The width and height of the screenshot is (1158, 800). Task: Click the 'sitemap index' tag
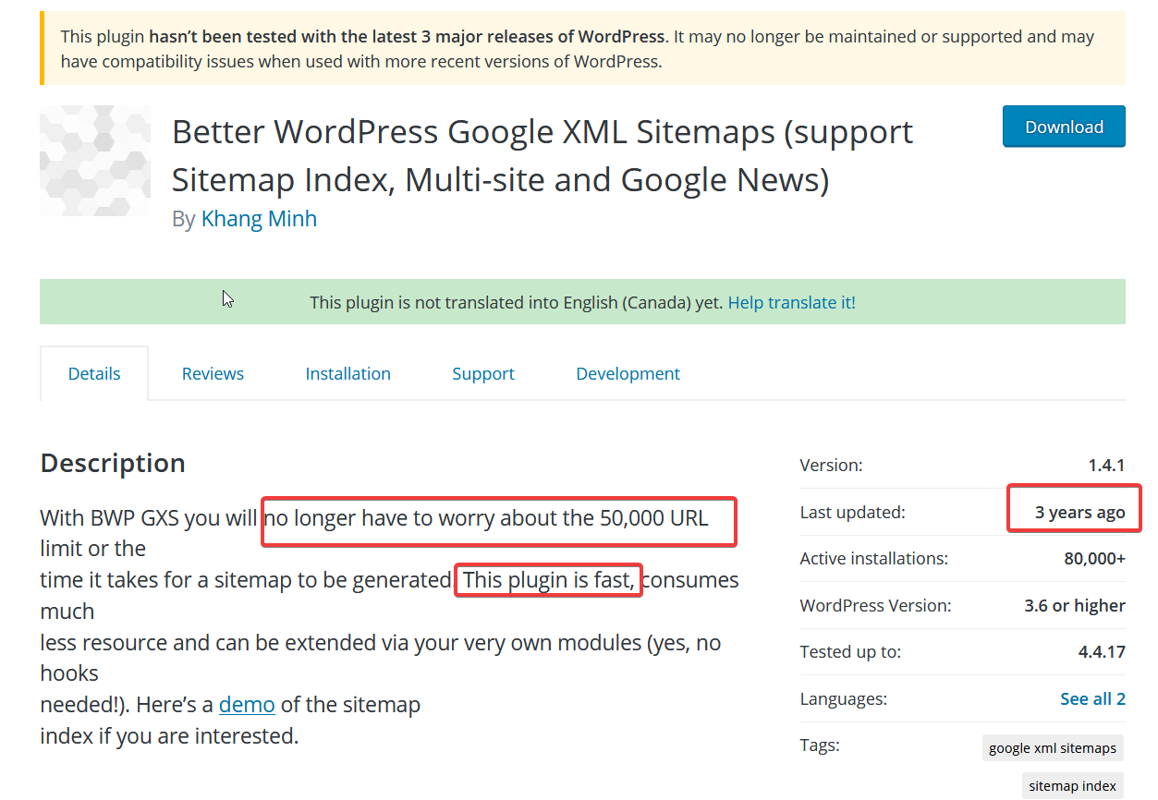(1073, 786)
